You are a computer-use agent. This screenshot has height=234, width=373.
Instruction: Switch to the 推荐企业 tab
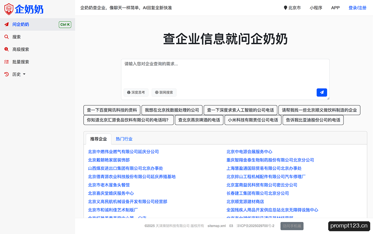(99, 139)
